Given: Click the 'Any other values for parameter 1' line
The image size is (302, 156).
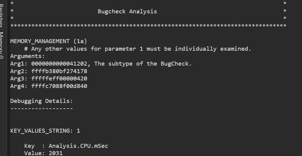Looking at the screenshot, I should (138, 49).
